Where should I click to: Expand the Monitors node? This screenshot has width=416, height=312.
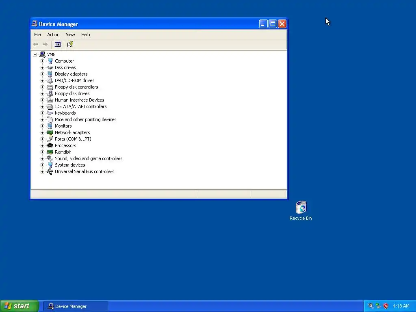42,126
